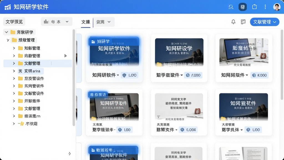
Task: Open the gray middle-row document thumbnail
Action: (179, 107)
